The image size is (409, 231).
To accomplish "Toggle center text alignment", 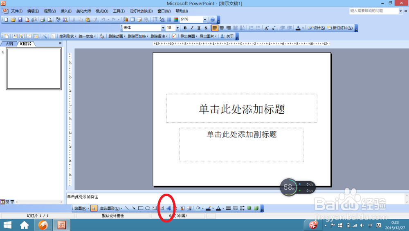I will click(x=221, y=28).
